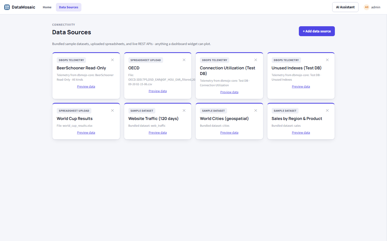Preview data for Unused Indexes

click(301, 86)
